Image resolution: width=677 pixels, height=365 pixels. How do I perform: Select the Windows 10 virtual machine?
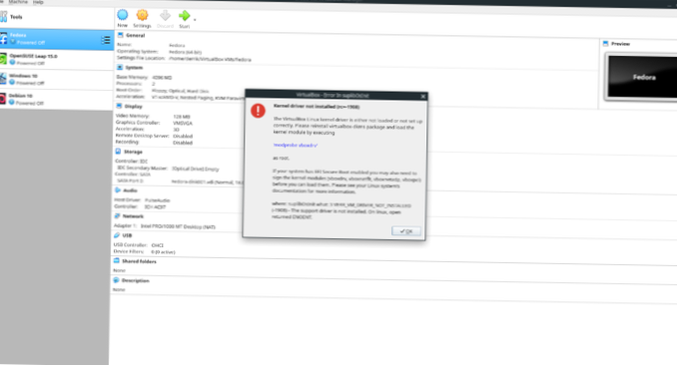pyautogui.click(x=56, y=80)
